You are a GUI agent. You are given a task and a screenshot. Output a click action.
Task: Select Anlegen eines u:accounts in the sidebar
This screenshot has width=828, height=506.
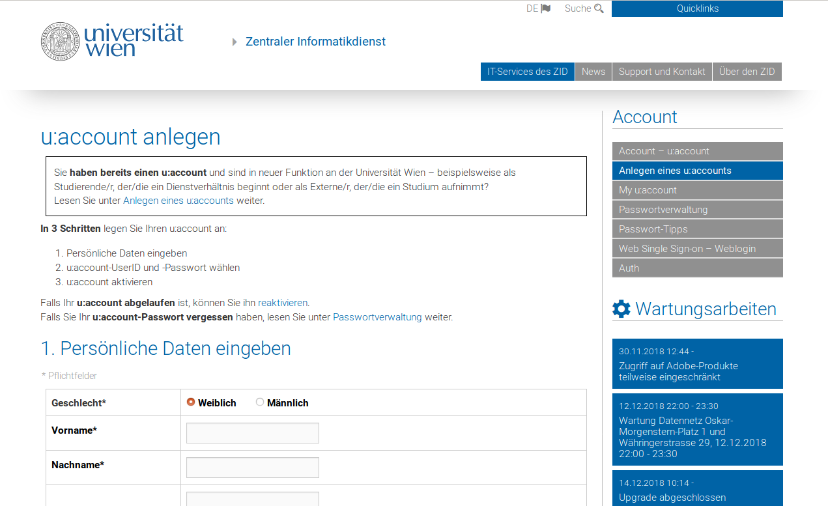pos(698,171)
